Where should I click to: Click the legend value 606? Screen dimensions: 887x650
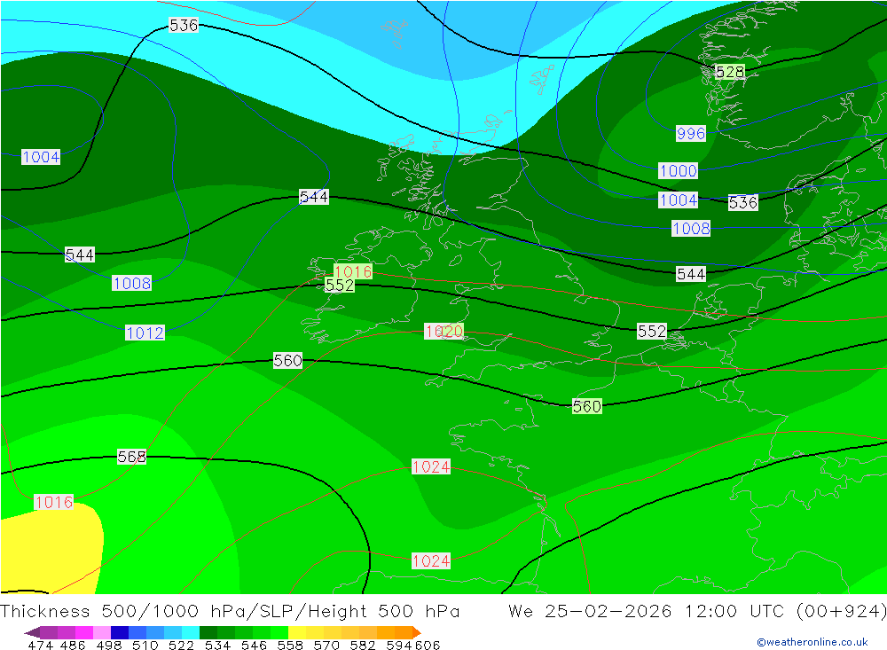428,645
